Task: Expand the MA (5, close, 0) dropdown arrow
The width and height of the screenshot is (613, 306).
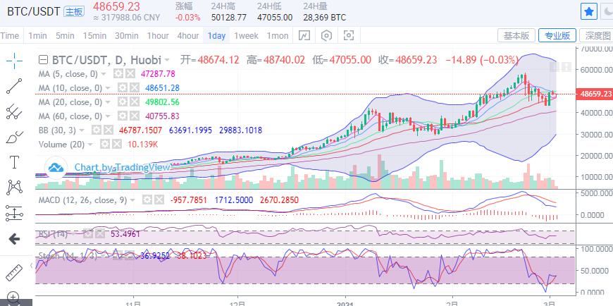Action: coord(104,73)
